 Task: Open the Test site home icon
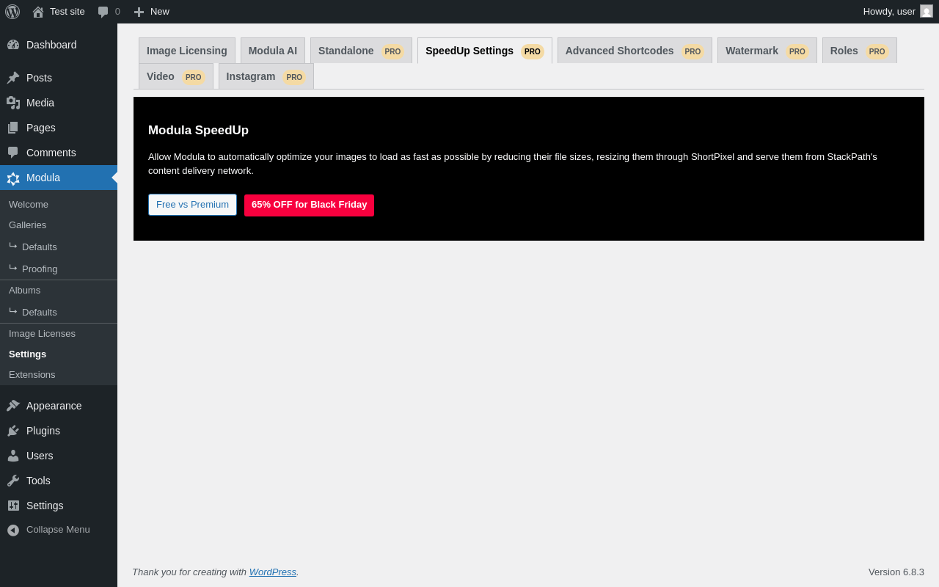click(x=38, y=12)
